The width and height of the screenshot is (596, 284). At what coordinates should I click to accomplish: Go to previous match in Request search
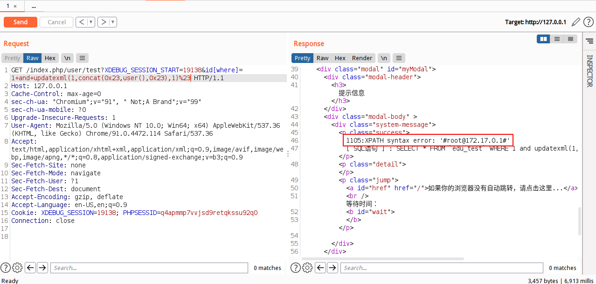pos(30,268)
